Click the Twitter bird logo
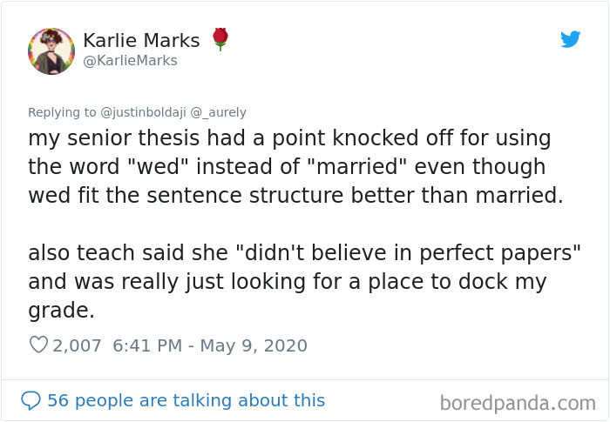 [570, 39]
